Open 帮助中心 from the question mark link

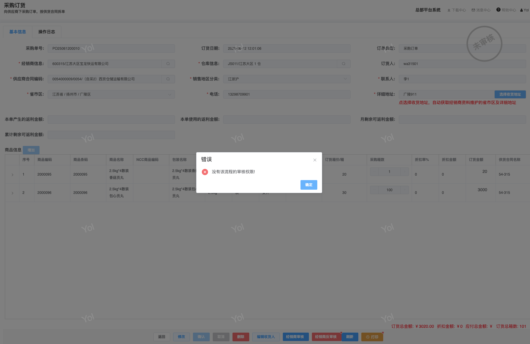[506, 10]
